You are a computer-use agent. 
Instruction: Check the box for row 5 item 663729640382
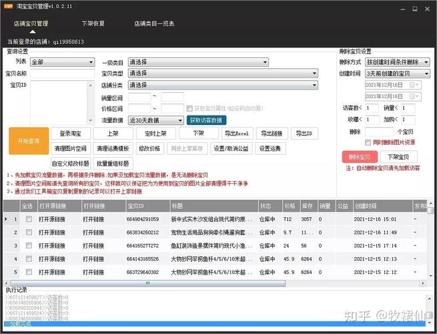coord(29,272)
